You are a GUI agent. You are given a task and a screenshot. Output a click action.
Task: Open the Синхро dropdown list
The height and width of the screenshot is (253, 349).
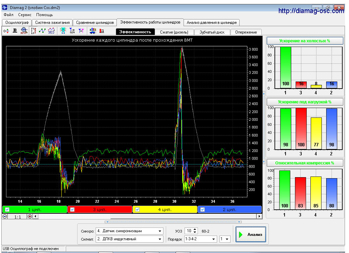pos(160,231)
